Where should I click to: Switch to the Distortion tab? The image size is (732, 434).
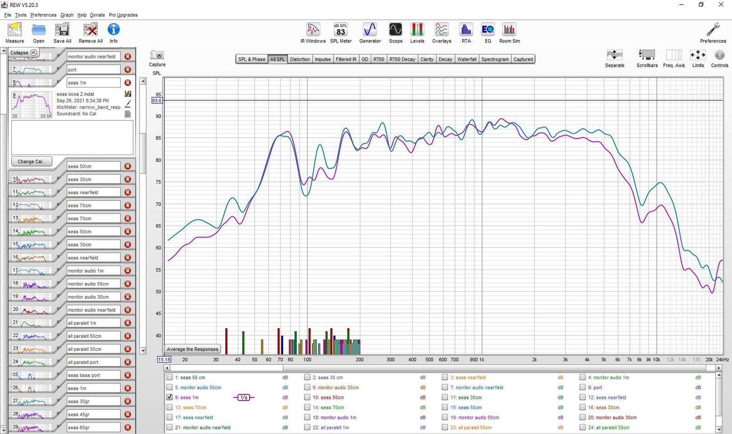(300, 59)
